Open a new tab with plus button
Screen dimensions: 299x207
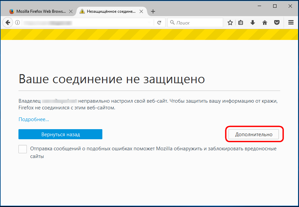tap(153, 11)
